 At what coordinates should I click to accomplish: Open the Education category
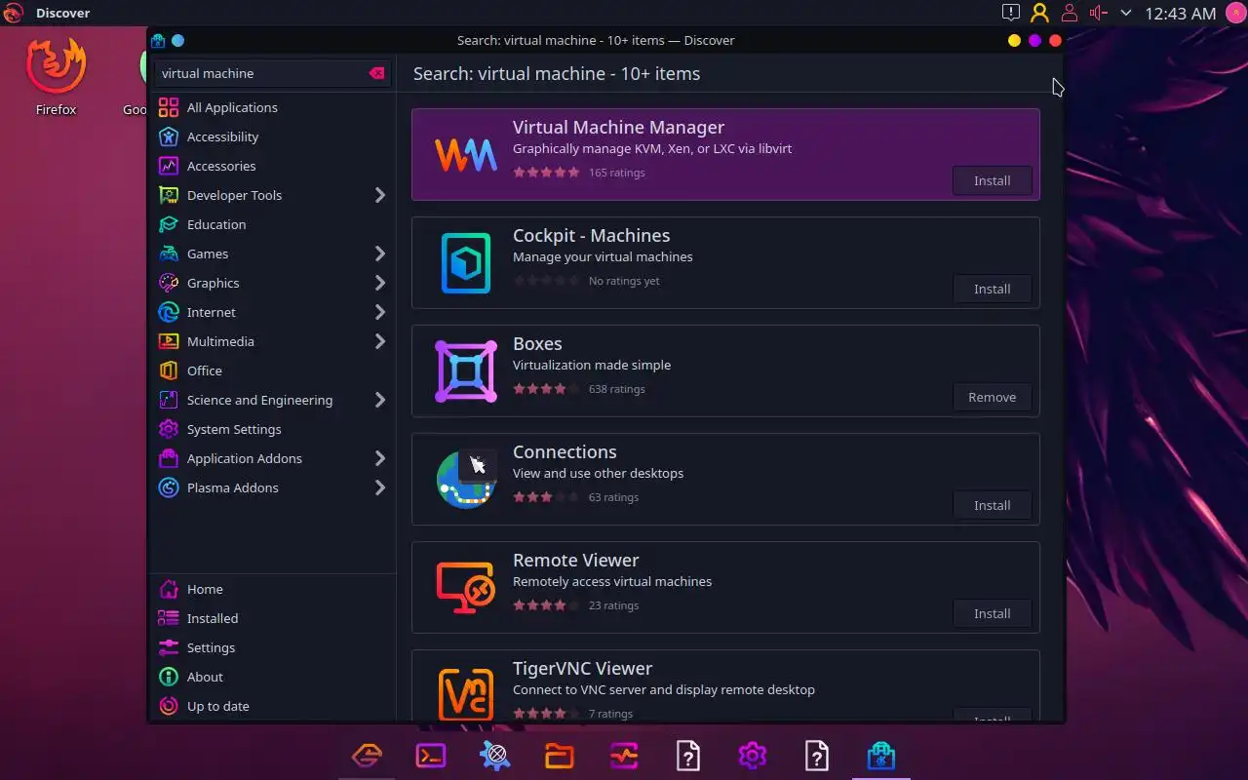272,224
